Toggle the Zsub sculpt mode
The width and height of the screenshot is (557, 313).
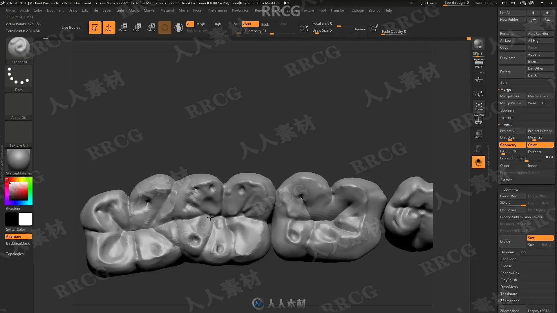265,24
